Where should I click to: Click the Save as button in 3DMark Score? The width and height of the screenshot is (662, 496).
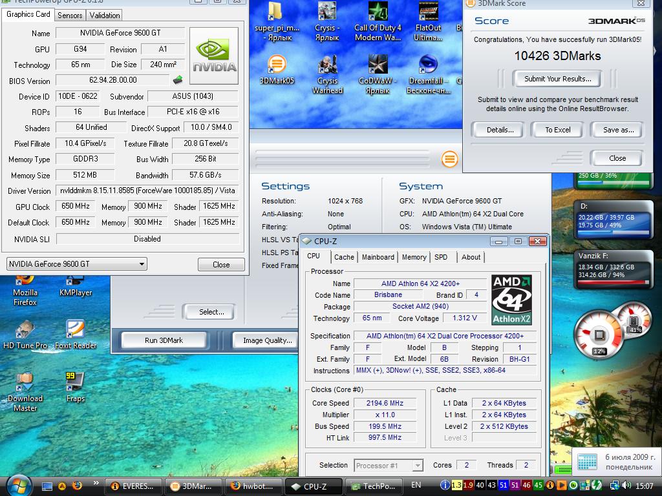click(618, 130)
